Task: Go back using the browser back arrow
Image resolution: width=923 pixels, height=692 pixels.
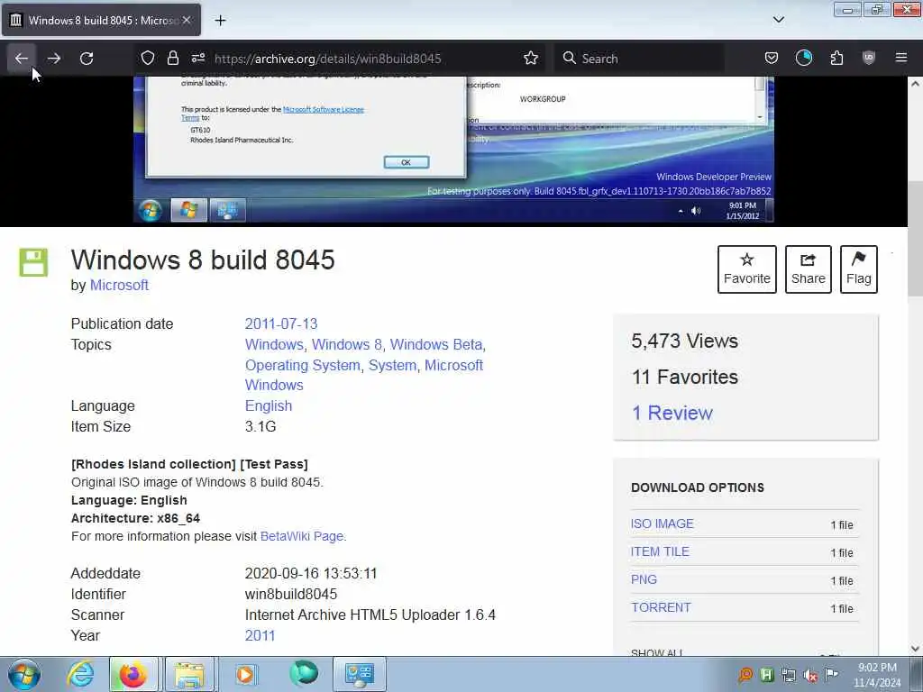Action: coord(22,59)
